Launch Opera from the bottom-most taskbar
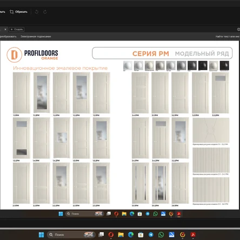The image size is (240, 240). [111, 235]
